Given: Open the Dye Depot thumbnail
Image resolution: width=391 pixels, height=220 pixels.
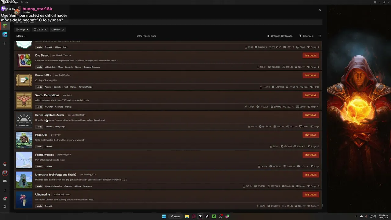Looking at the screenshot, I should pos(24,61).
